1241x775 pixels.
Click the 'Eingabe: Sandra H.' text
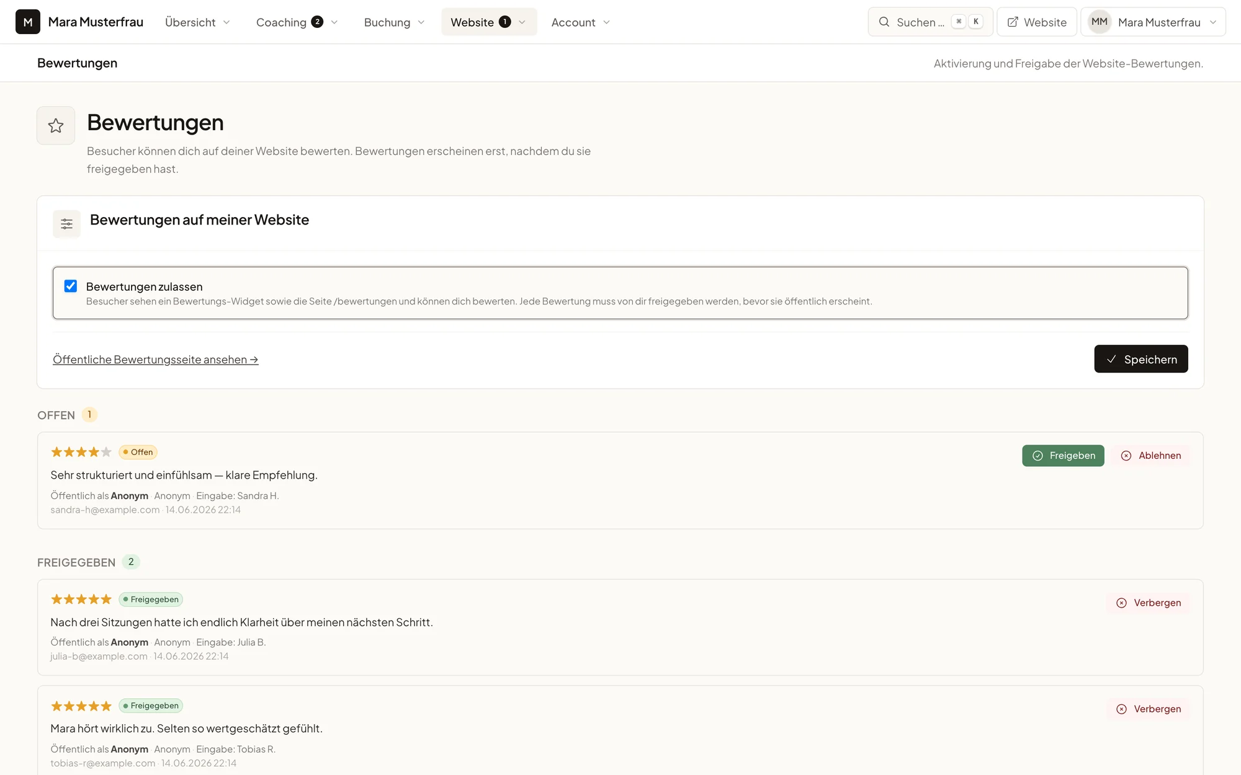(x=238, y=495)
